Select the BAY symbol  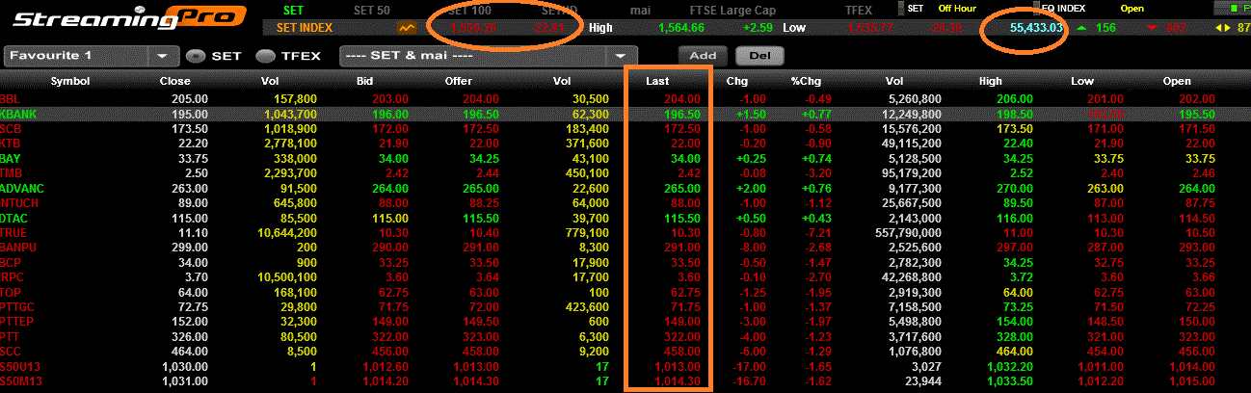pyautogui.click(x=11, y=158)
